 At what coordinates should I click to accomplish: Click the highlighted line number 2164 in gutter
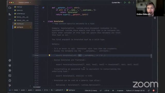(36, 56)
